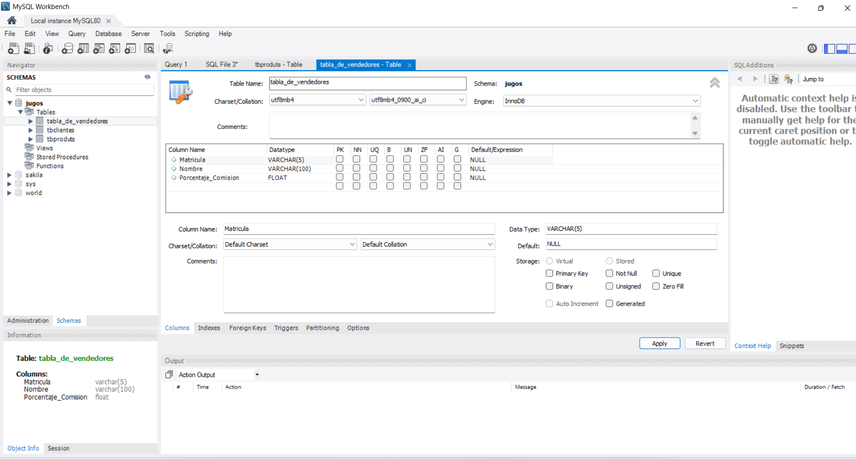856x459 pixels.
Task: Click the sakila schema database icon
Action: pos(19,174)
